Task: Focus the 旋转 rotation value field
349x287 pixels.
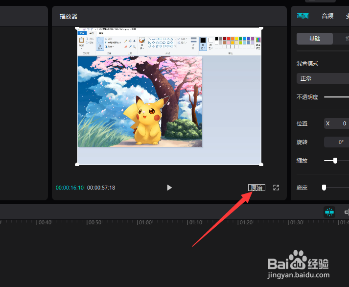Action: click(337, 142)
